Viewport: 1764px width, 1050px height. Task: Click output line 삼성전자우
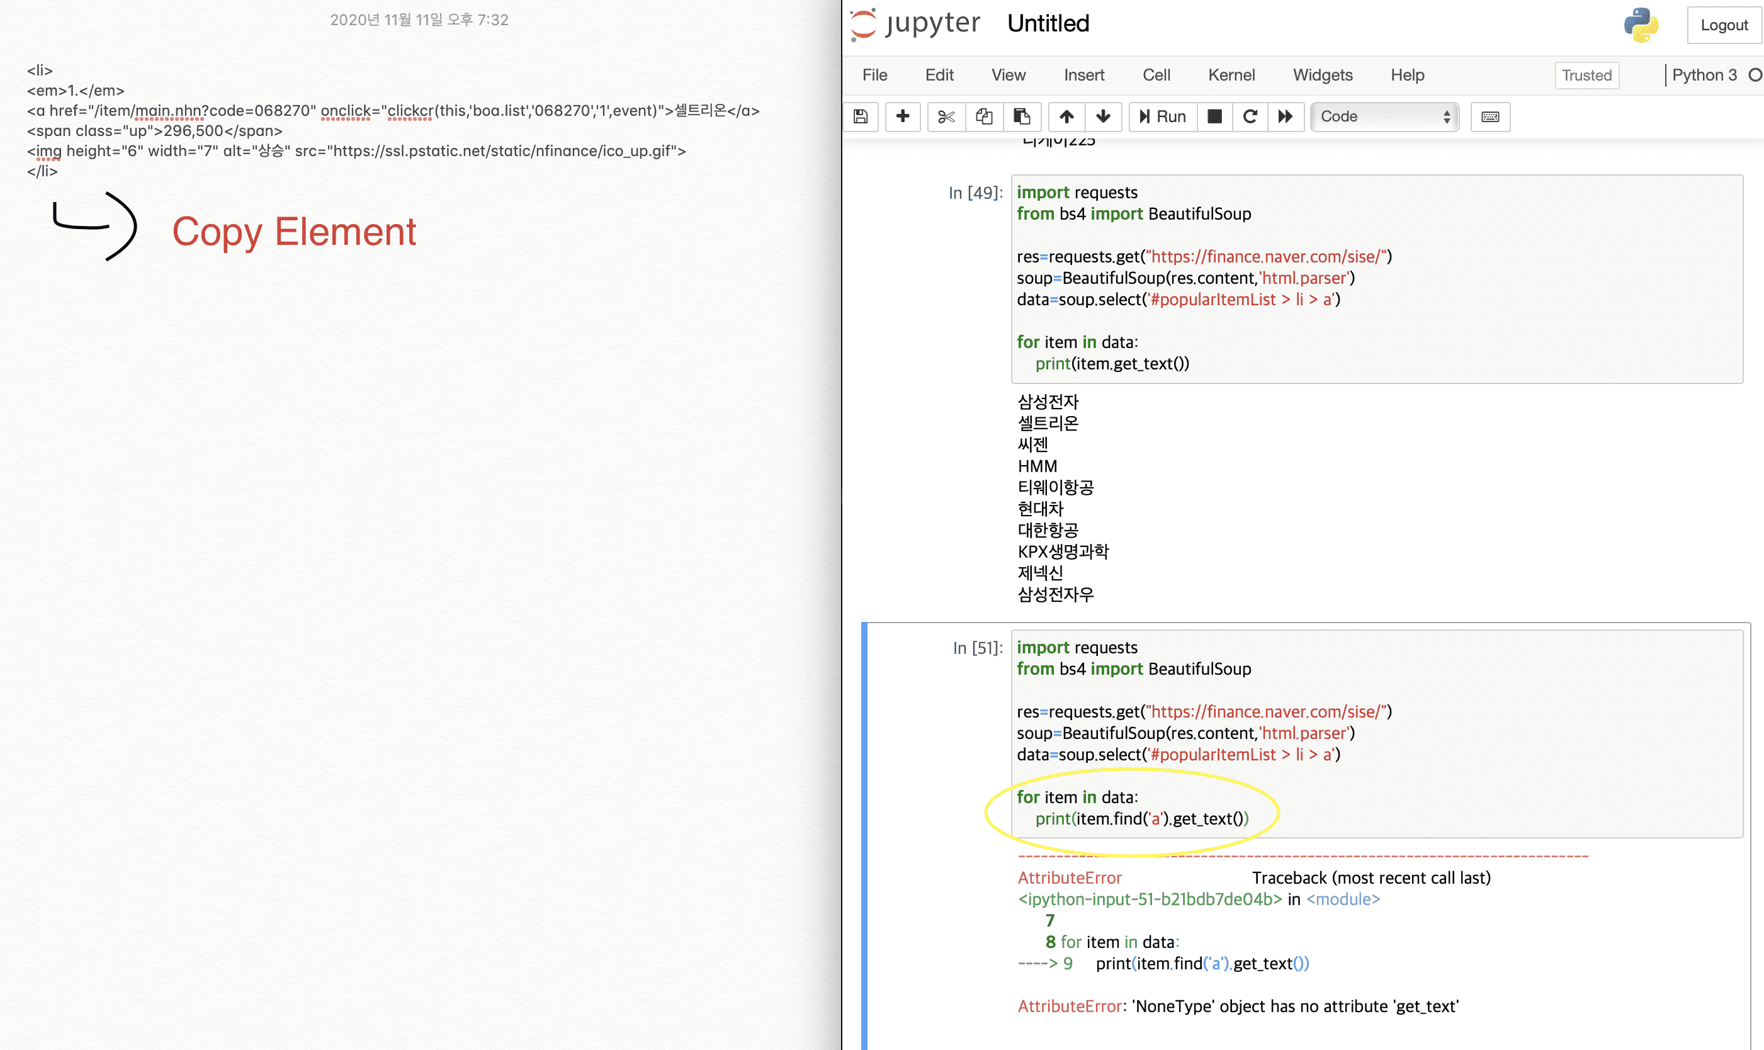(1055, 594)
